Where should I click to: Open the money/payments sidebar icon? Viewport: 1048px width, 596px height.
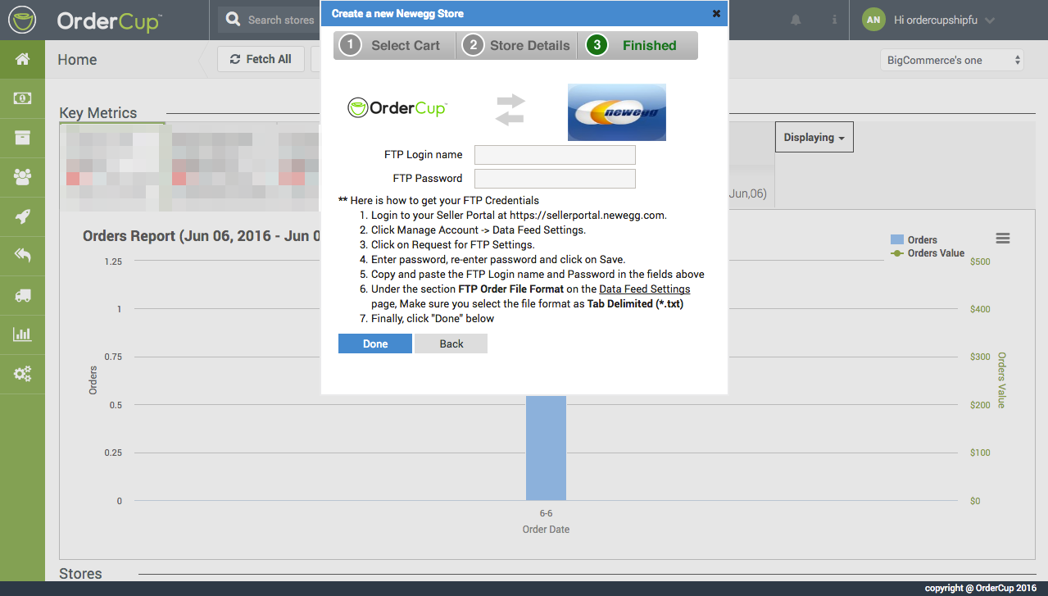click(x=22, y=98)
